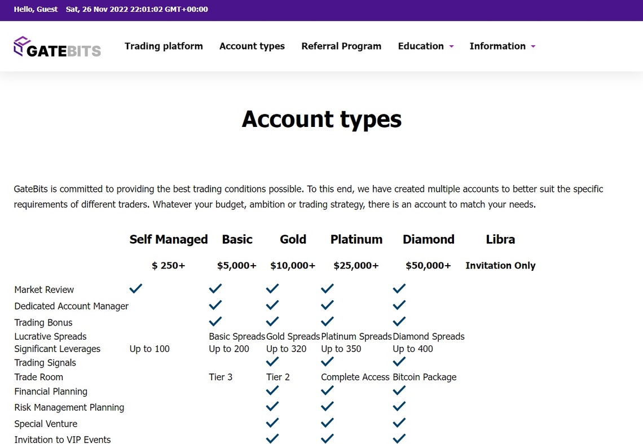The width and height of the screenshot is (643, 444).
Task: Click Dedicated Account Manager checkmark under Platinum
Action: click(327, 305)
